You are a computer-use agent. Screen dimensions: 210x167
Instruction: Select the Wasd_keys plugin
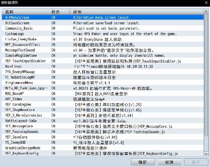(103, 66)
